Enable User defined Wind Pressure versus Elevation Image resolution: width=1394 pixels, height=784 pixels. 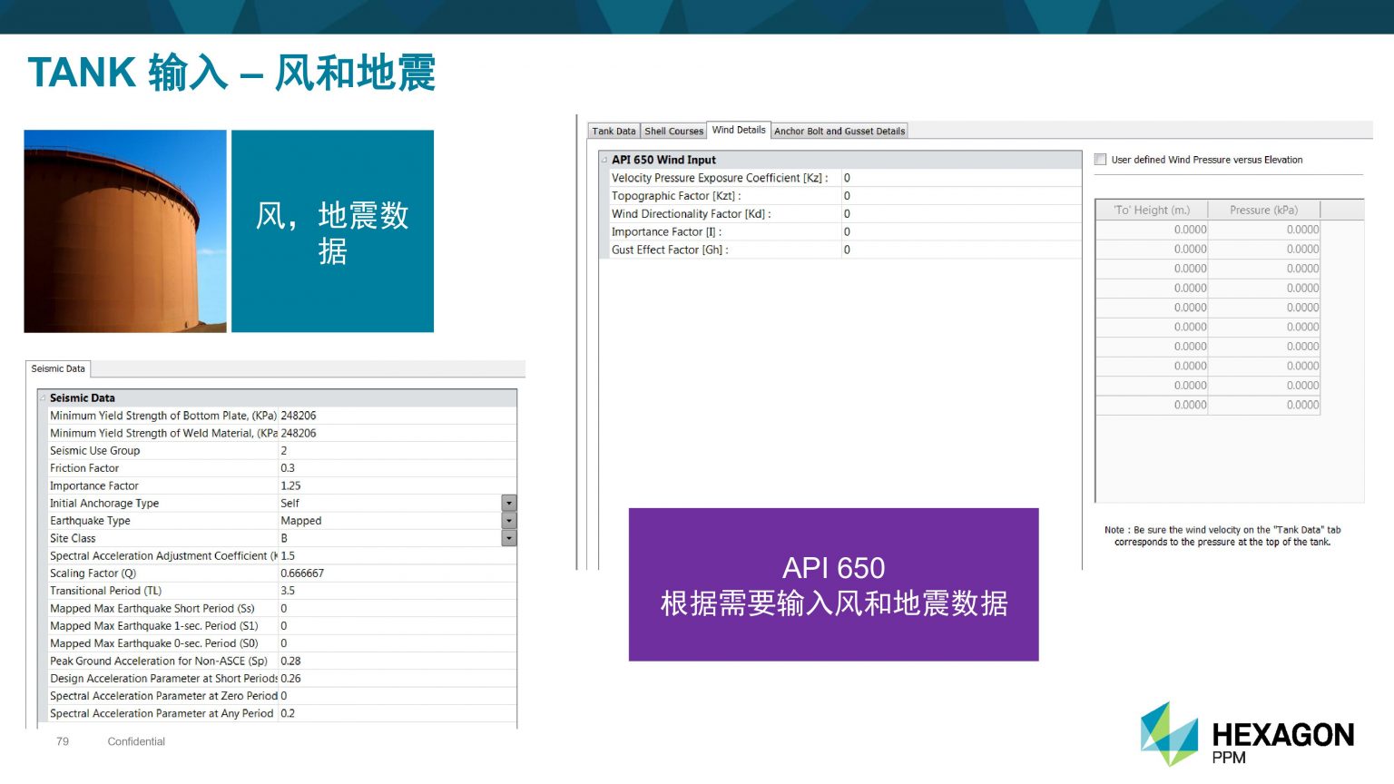coord(1101,160)
